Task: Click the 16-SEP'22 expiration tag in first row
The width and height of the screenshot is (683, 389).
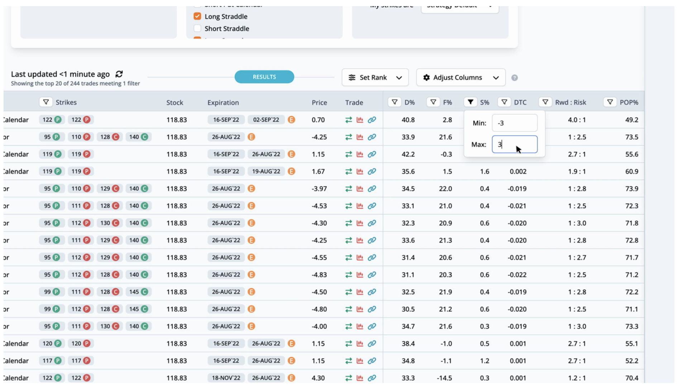Action: coord(226,120)
